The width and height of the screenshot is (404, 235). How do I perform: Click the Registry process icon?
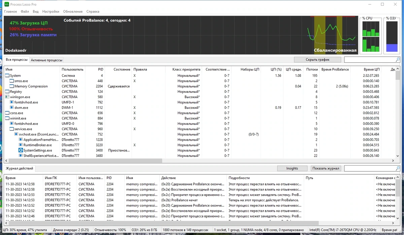7,92
